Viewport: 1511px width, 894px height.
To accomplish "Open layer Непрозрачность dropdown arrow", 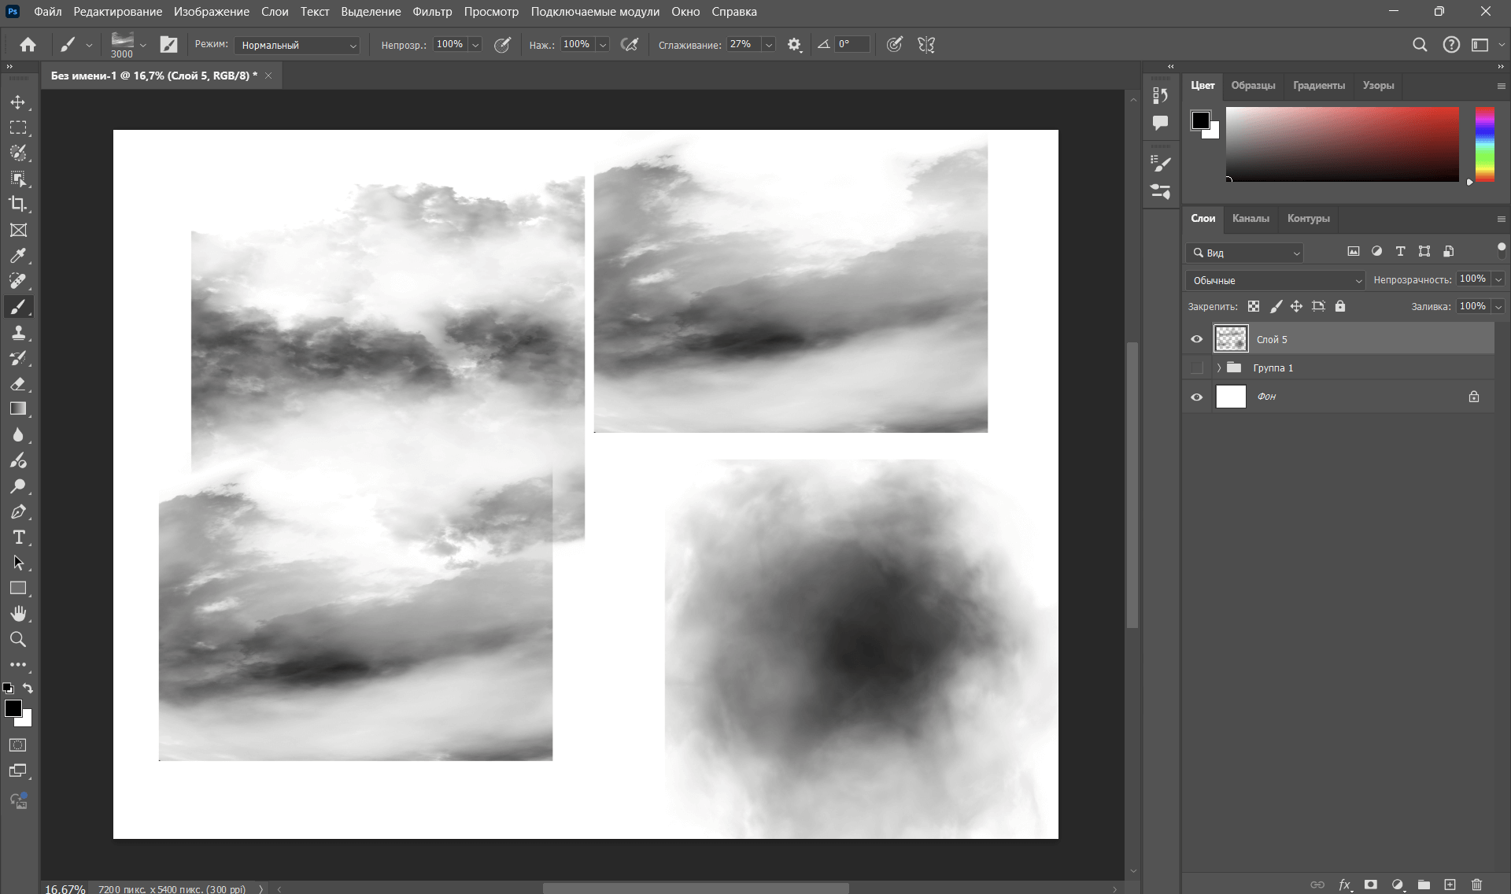I will (x=1498, y=279).
